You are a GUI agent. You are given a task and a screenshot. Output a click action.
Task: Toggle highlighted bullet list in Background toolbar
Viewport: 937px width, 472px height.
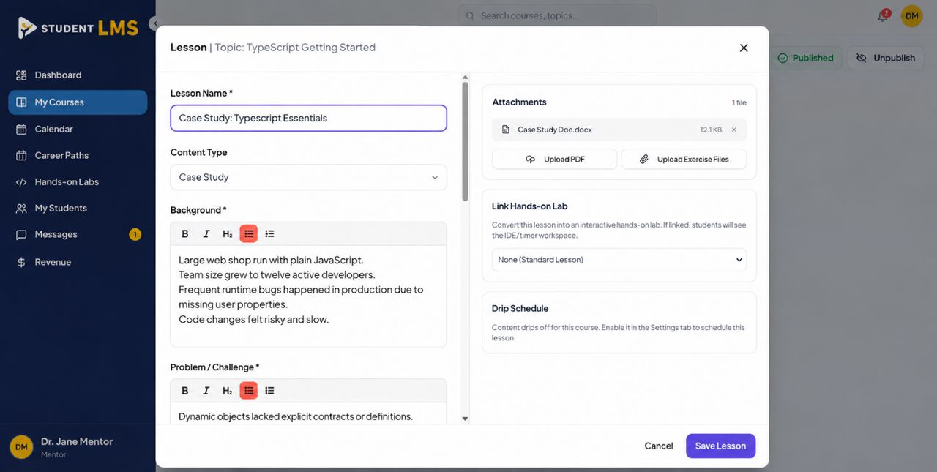(249, 233)
